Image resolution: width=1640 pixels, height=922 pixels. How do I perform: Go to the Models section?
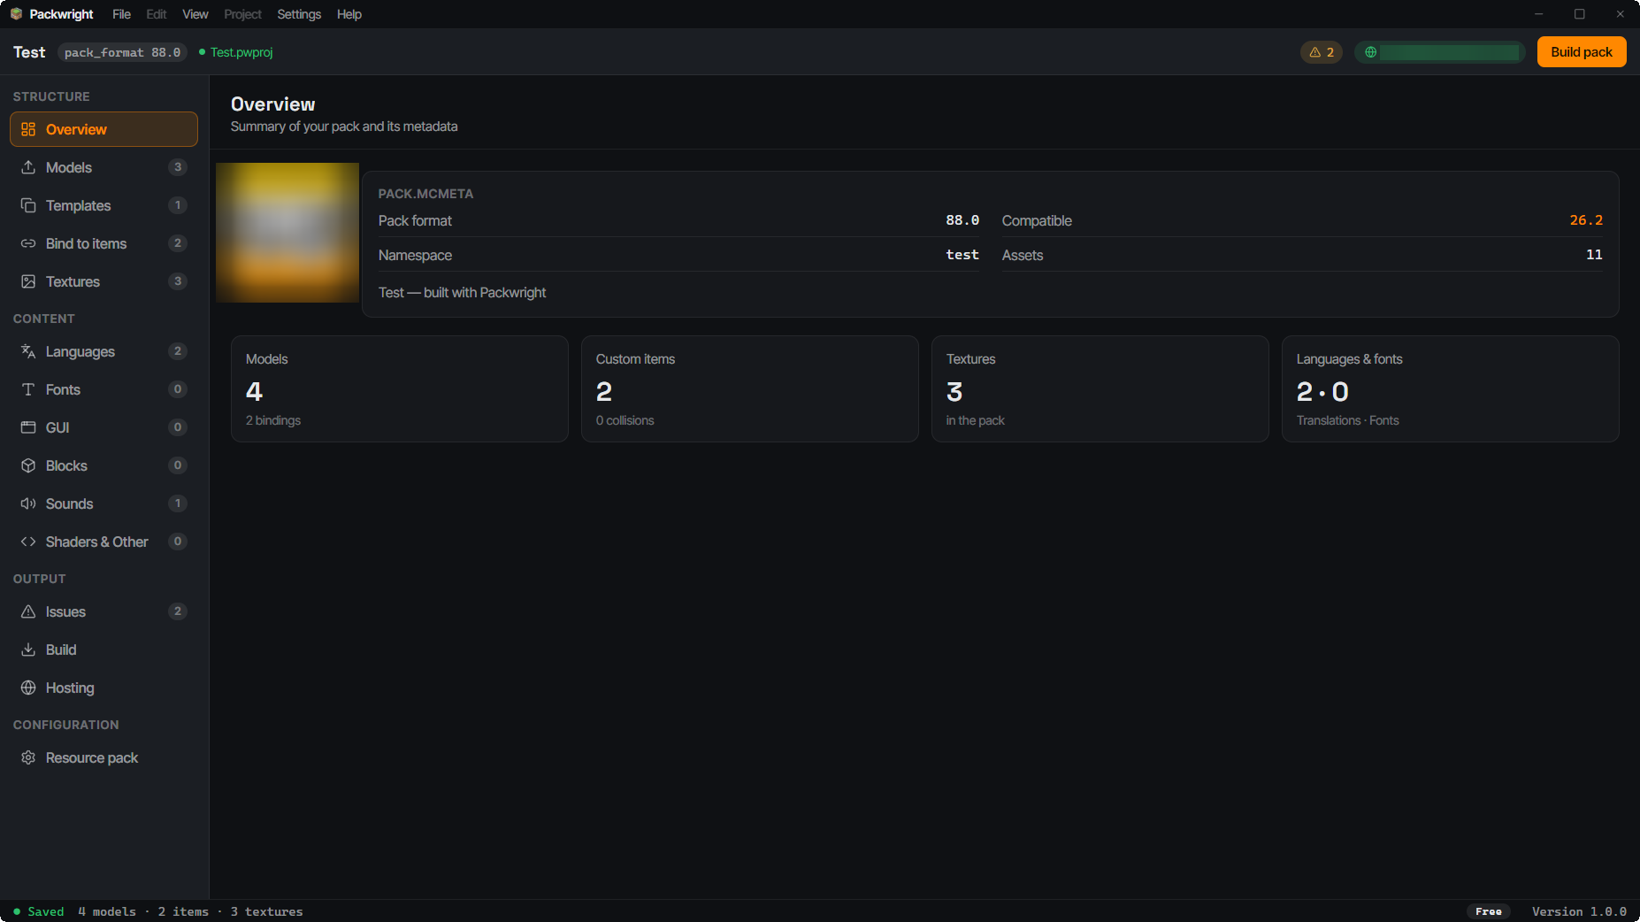(x=103, y=167)
